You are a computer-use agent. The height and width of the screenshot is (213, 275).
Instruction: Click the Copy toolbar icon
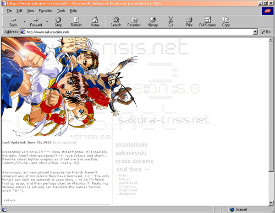(x=226, y=22)
